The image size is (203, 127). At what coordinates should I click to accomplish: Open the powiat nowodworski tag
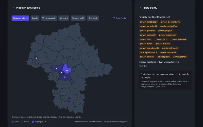click(x=149, y=48)
